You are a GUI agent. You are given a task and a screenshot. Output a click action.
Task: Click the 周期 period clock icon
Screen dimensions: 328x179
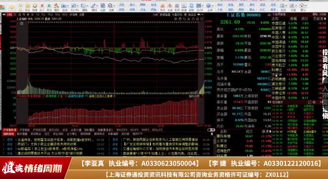[x=84, y=7]
